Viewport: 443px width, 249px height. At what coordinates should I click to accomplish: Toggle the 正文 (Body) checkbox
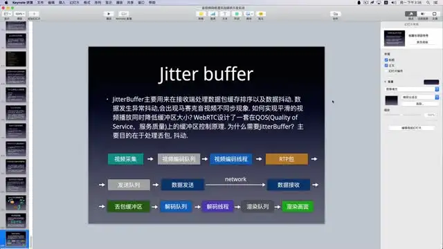pos(386,65)
